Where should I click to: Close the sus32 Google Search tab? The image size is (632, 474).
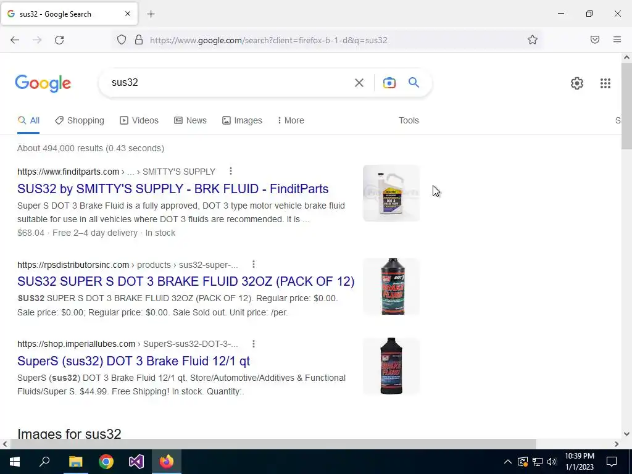(x=127, y=14)
